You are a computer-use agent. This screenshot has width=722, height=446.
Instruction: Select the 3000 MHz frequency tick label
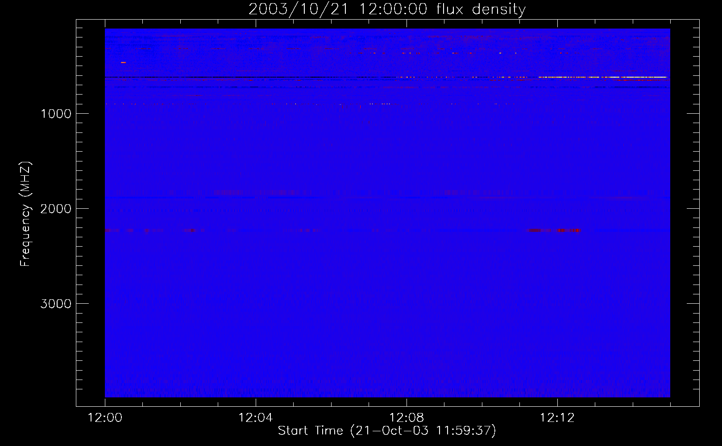56,304
